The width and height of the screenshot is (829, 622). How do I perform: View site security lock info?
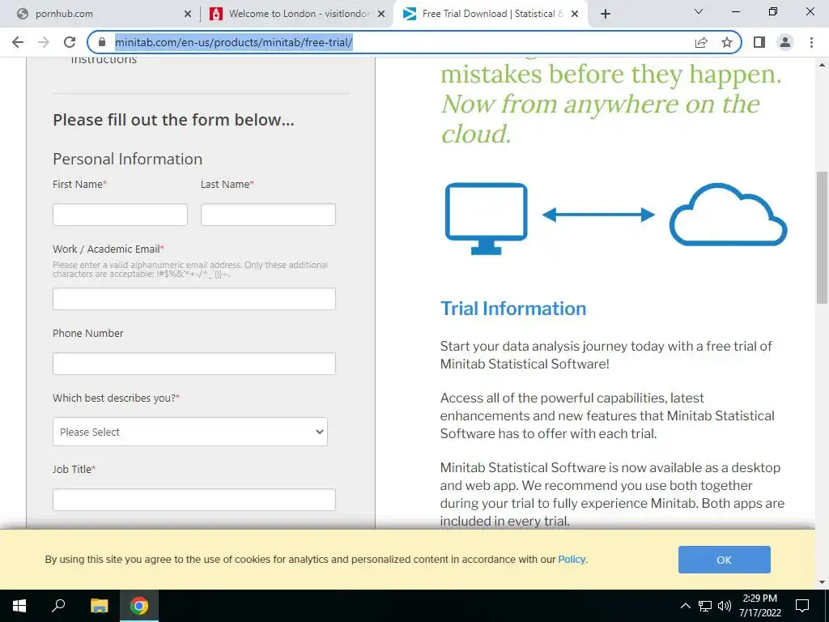pos(102,42)
